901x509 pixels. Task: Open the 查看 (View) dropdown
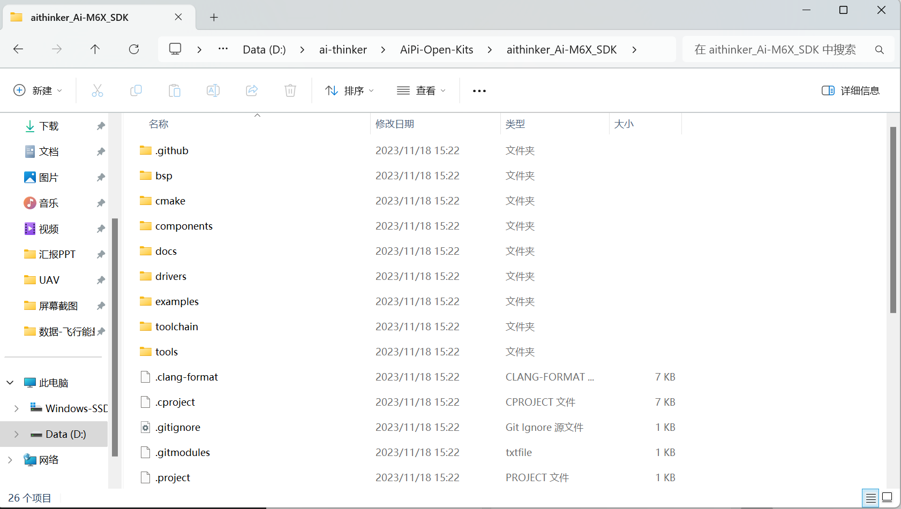[421, 90]
